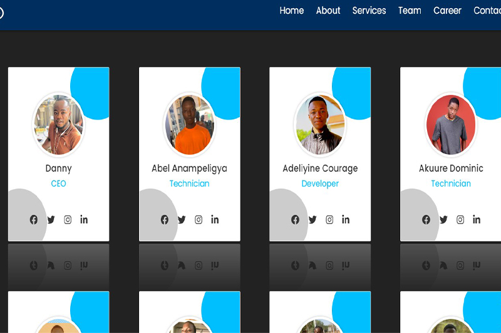Click "Technician" under Abel Anampeligya

(190, 183)
